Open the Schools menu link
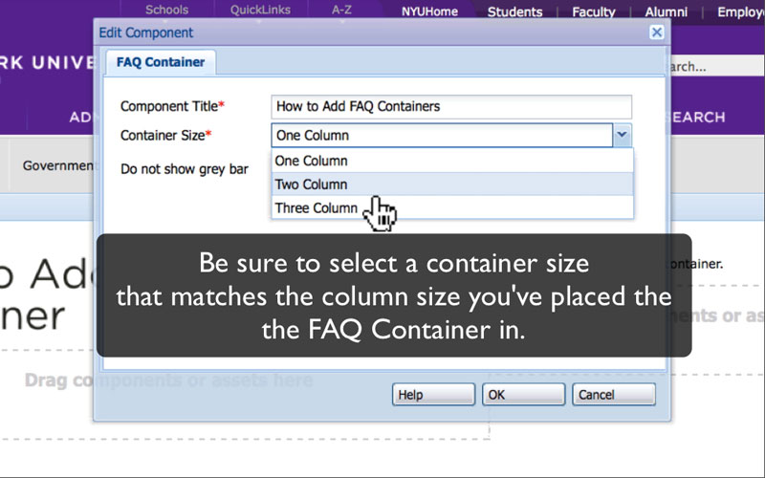Screen dimensions: 765x478 pos(166,11)
